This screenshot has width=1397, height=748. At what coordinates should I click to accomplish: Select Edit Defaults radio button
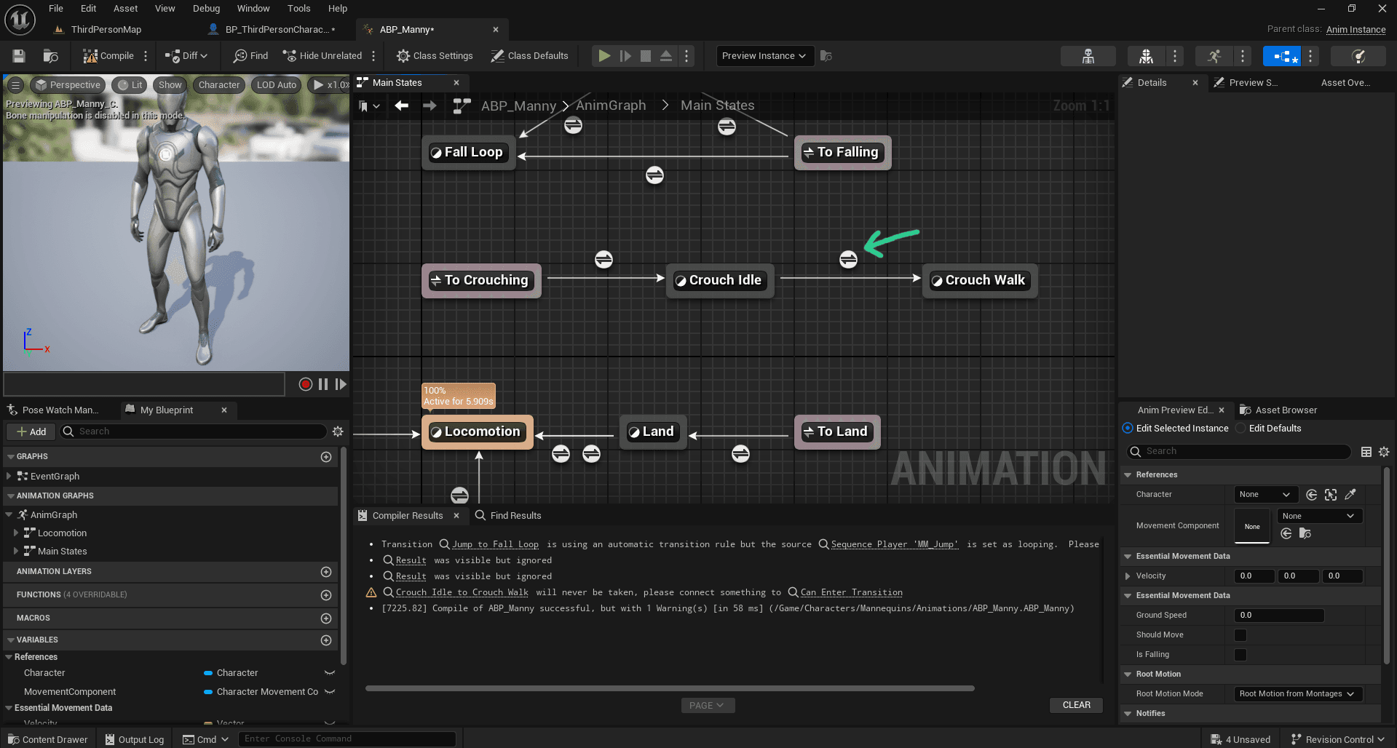pos(1241,429)
